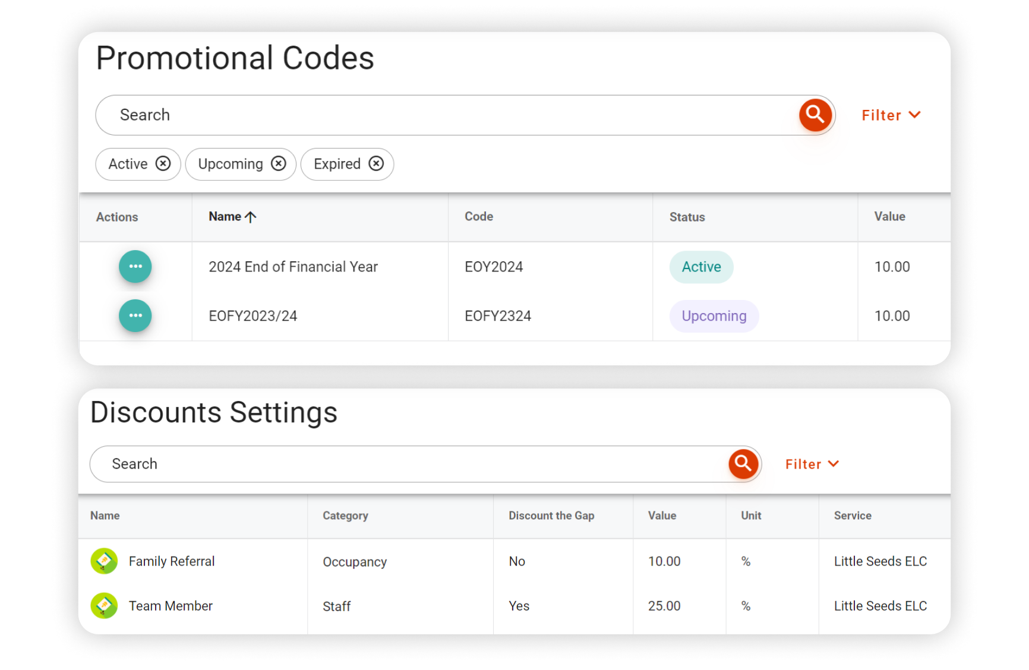Click the Discount the Gap column header

point(551,516)
